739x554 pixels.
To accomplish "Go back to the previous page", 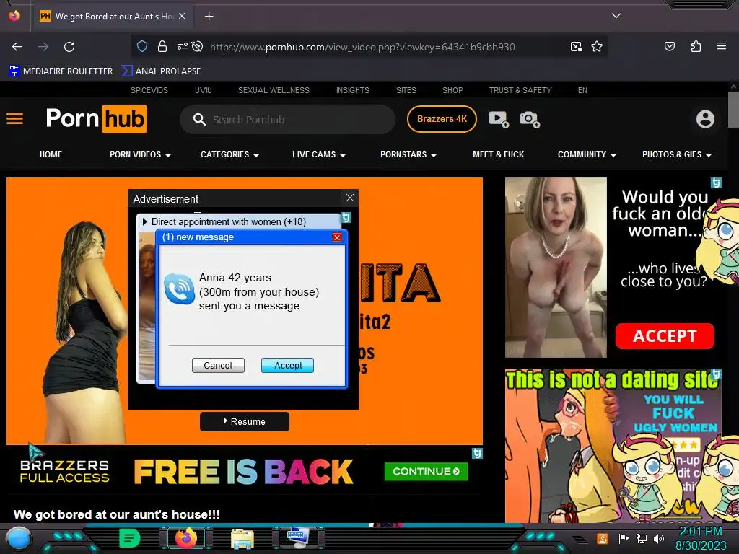I will click(x=17, y=47).
